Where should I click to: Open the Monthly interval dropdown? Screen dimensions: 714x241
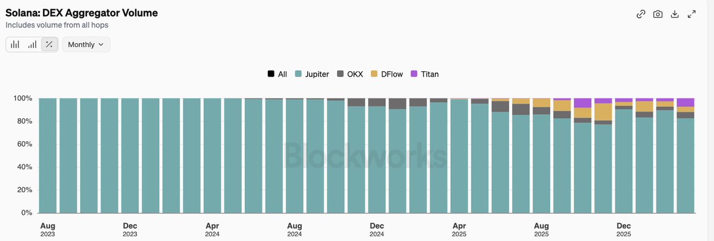(86, 45)
